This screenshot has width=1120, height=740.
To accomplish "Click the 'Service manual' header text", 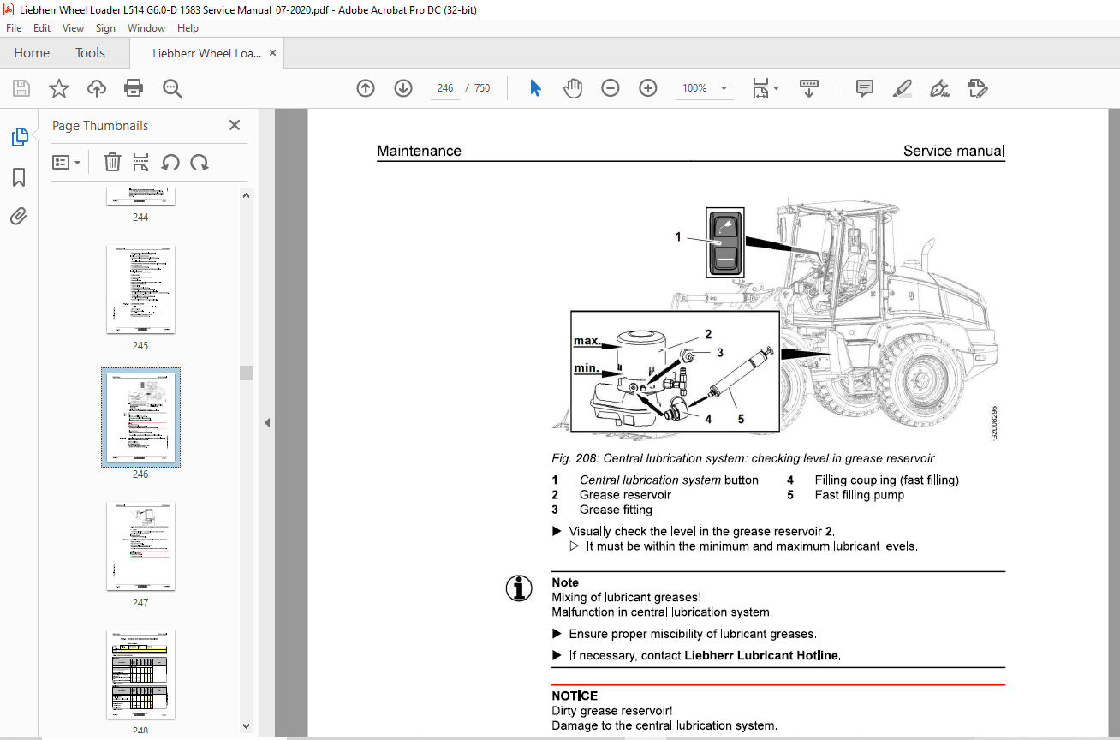I will coord(953,151).
